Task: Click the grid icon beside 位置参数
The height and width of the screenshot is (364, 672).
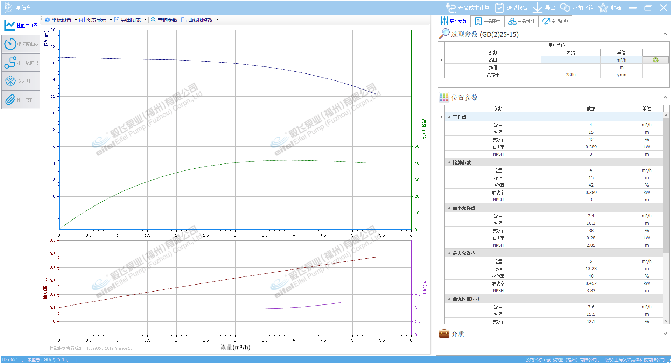Action: click(444, 97)
